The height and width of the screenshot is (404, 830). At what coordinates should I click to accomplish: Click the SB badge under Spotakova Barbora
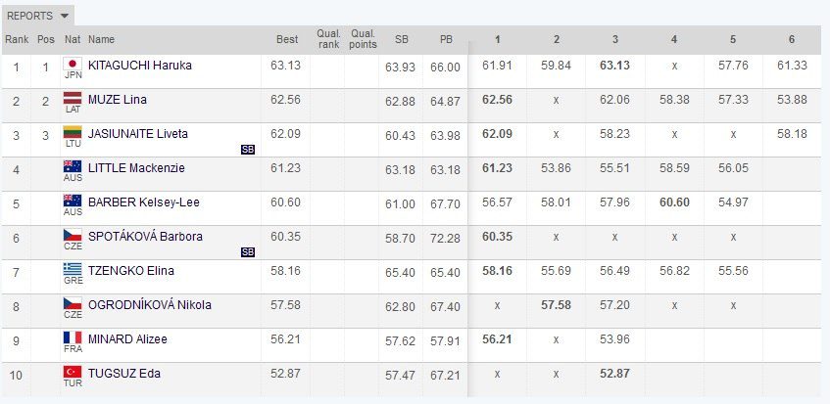[x=248, y=253]
